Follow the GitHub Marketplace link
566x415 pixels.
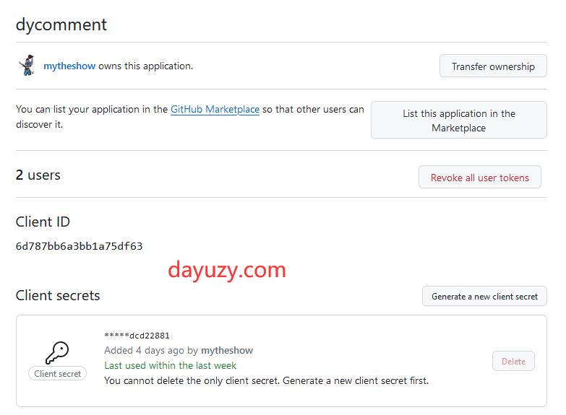pos(215,110)
